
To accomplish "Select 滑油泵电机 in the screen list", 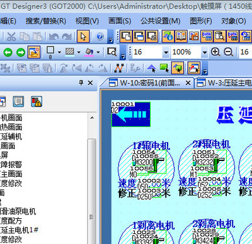I will pyautogui.click(x=18, y=211).
